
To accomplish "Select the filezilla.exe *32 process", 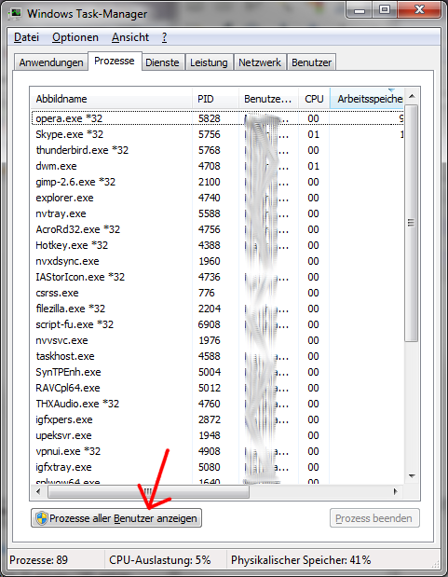I will pos(217,309).
